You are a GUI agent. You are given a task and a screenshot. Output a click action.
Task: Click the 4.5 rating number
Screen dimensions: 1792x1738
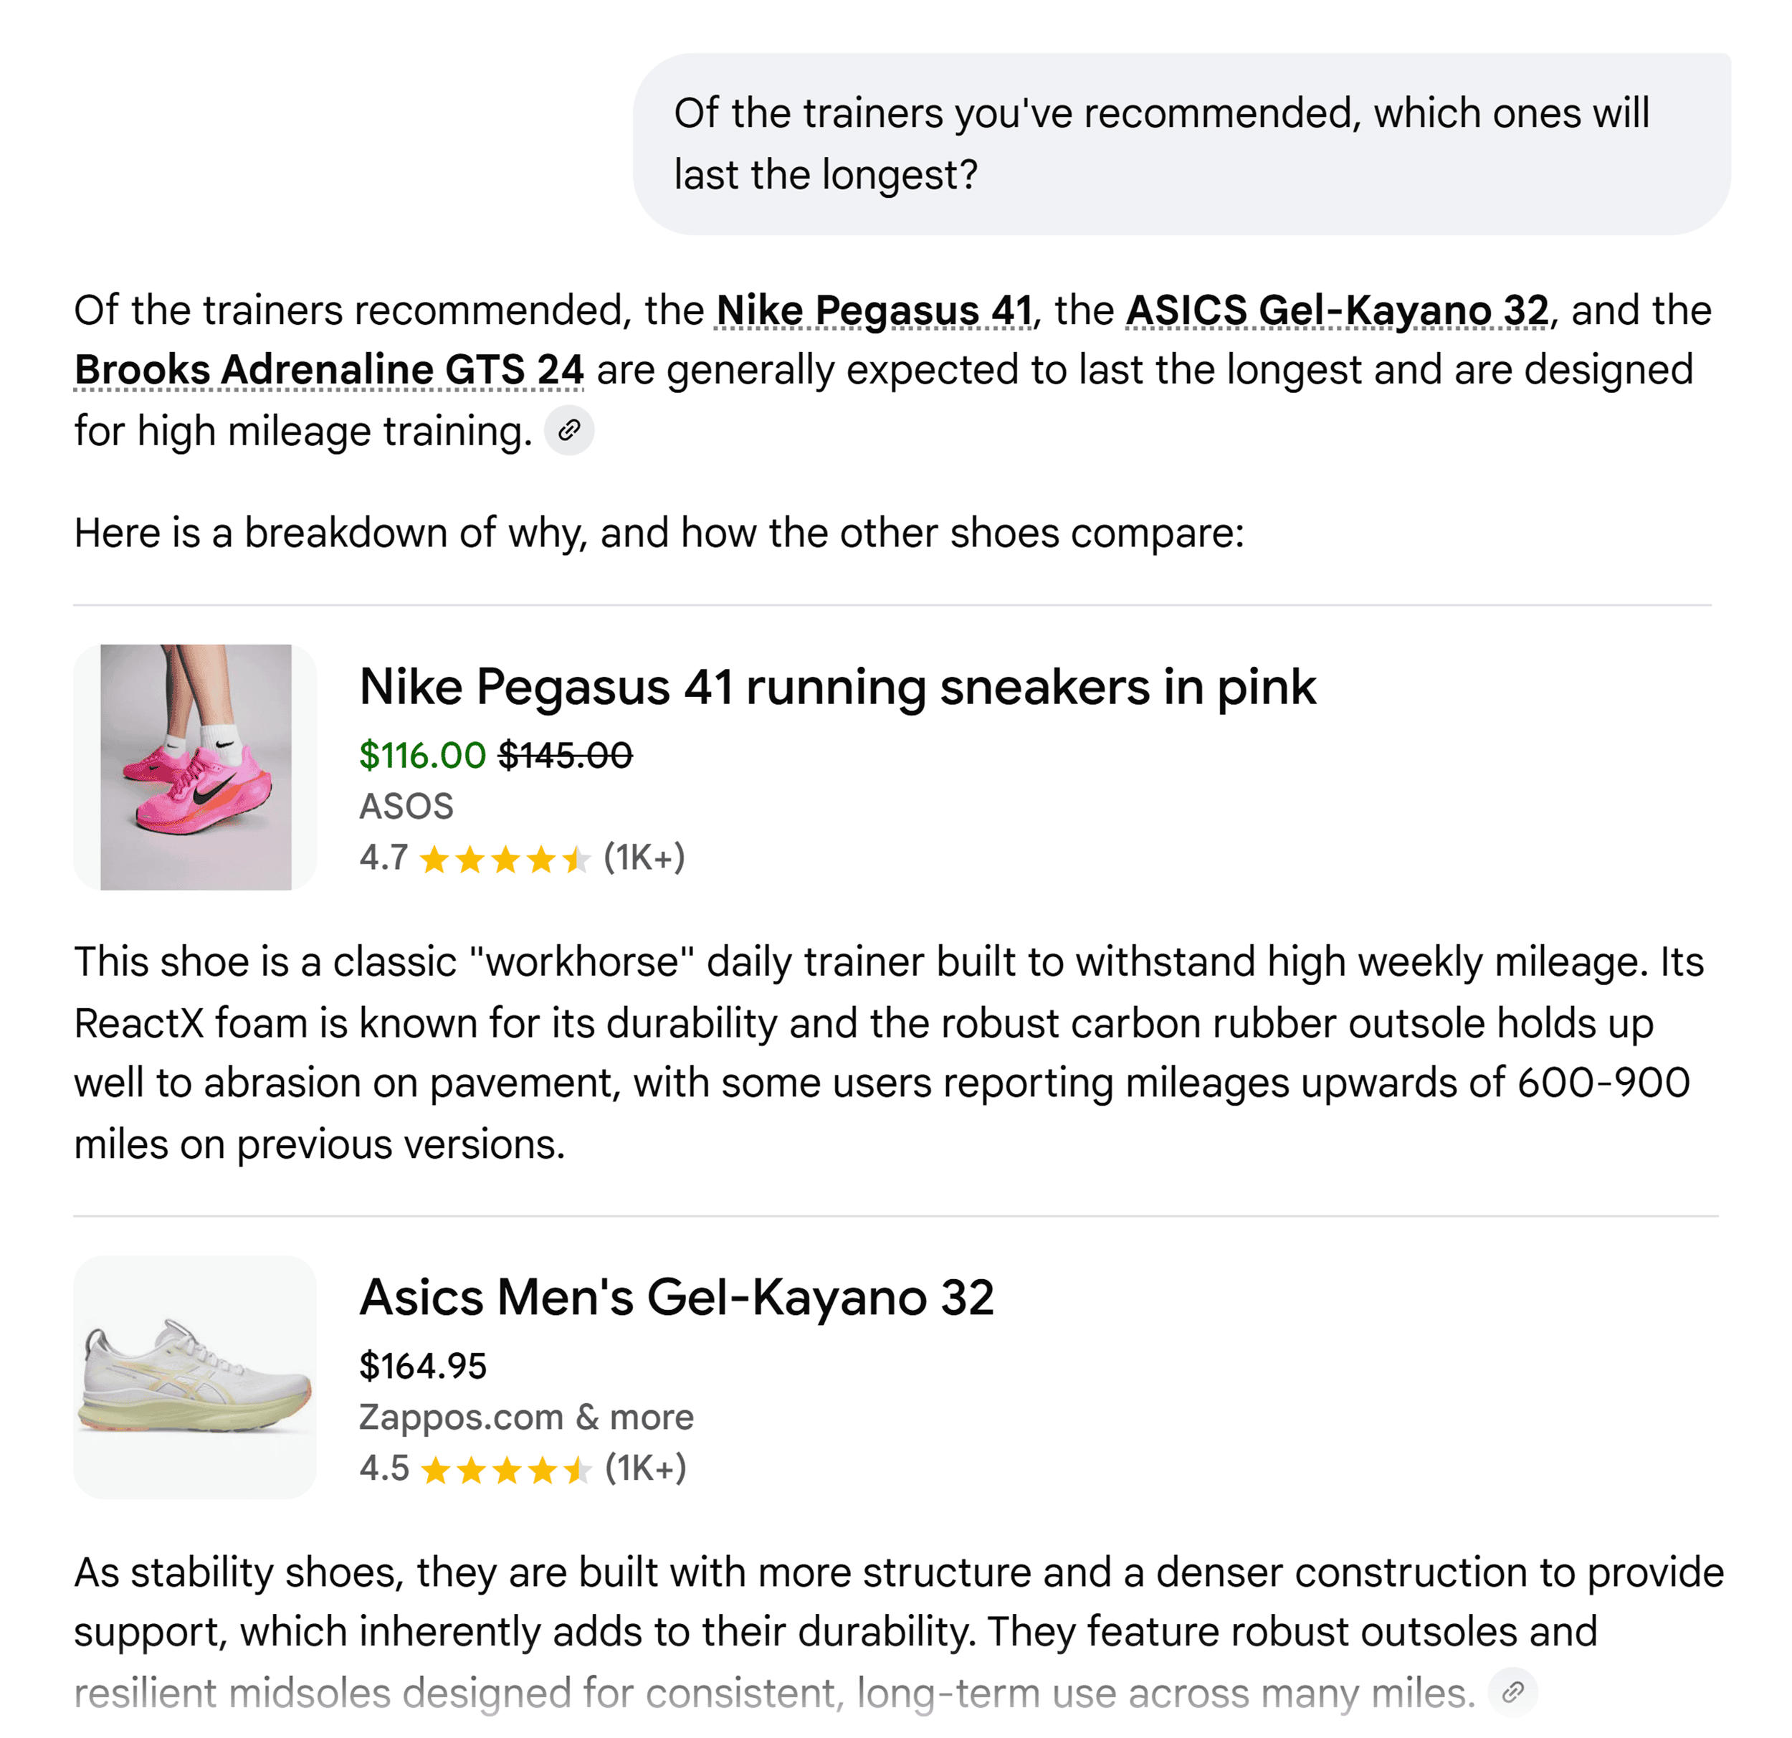click(381, 1468)
